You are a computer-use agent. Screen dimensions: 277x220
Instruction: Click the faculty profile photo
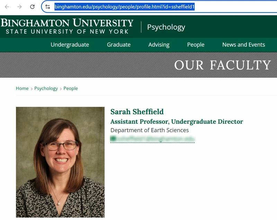point(60,162)
